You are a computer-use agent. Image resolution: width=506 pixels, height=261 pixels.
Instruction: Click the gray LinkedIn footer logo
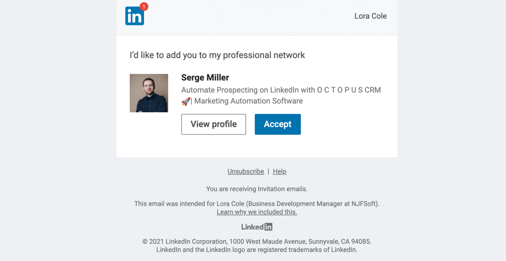(x=257, y=227)
